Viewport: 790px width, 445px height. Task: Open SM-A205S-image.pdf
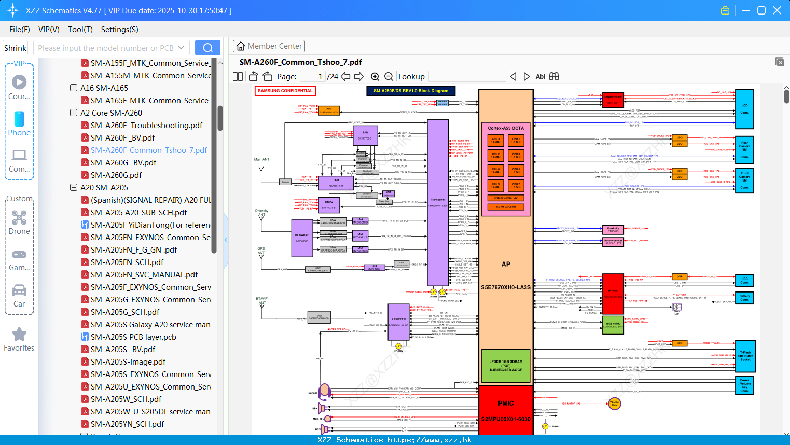[123, 362]
